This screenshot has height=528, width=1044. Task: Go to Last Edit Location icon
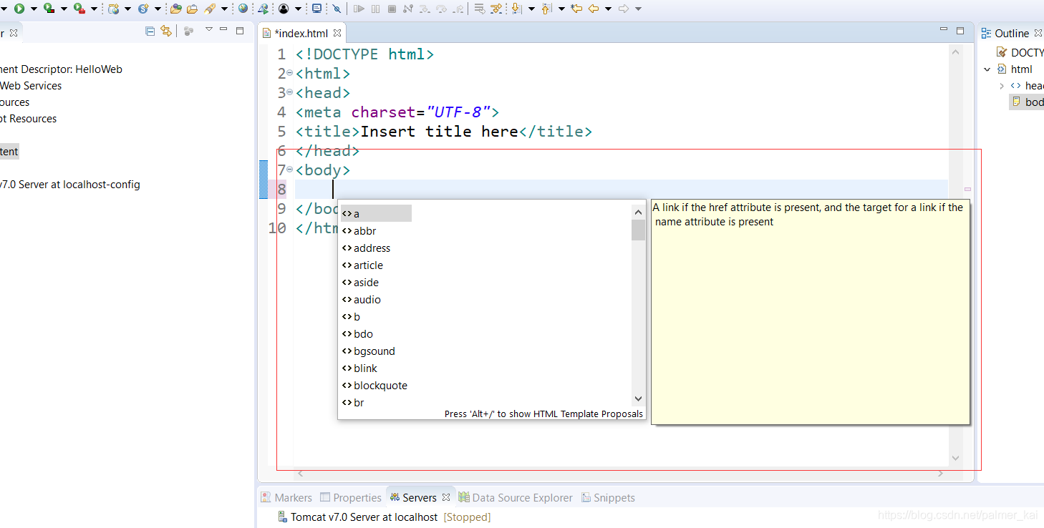pyautogui.click(x=576, y=9)
